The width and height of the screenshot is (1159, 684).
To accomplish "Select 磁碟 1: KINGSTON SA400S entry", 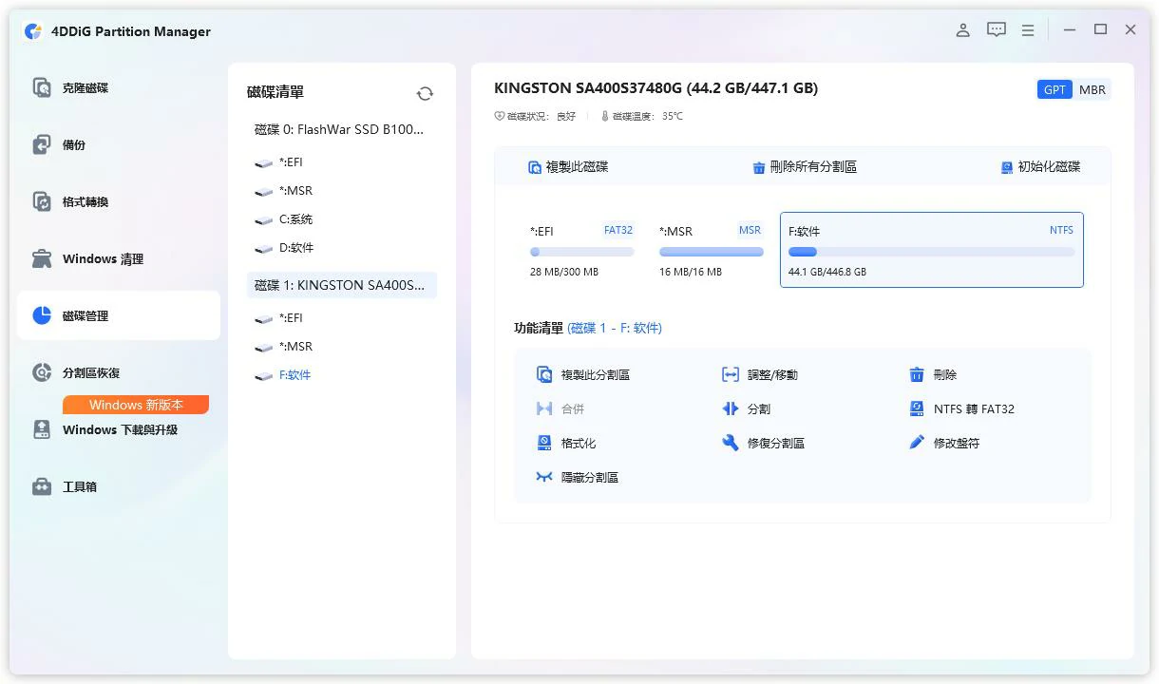I will click(342, 285).
